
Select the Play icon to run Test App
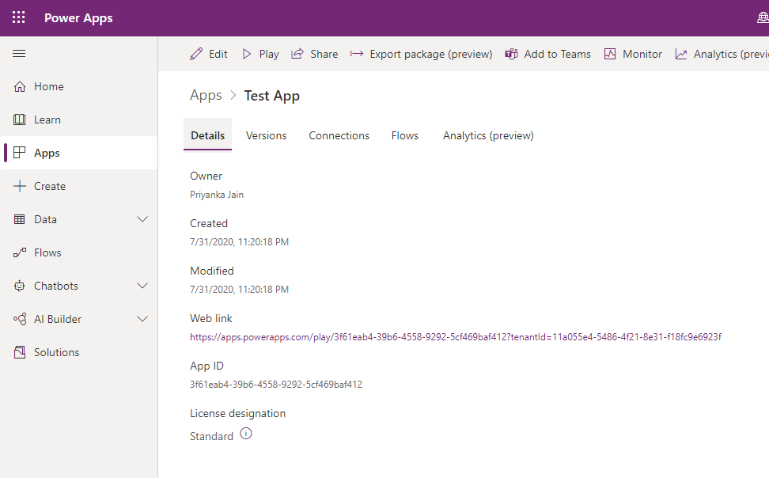[x=246, y=54]
